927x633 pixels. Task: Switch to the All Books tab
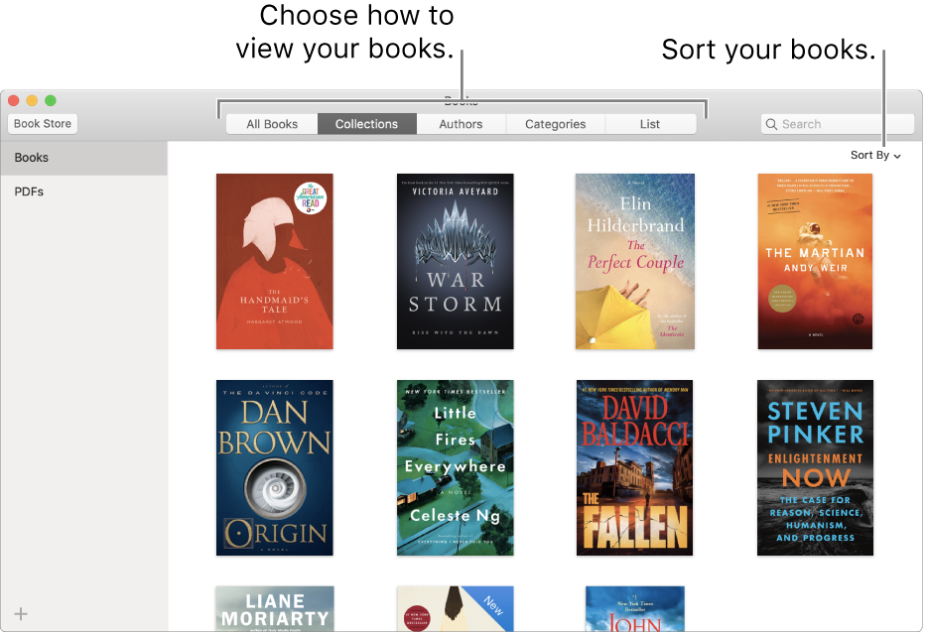(272, 124)
